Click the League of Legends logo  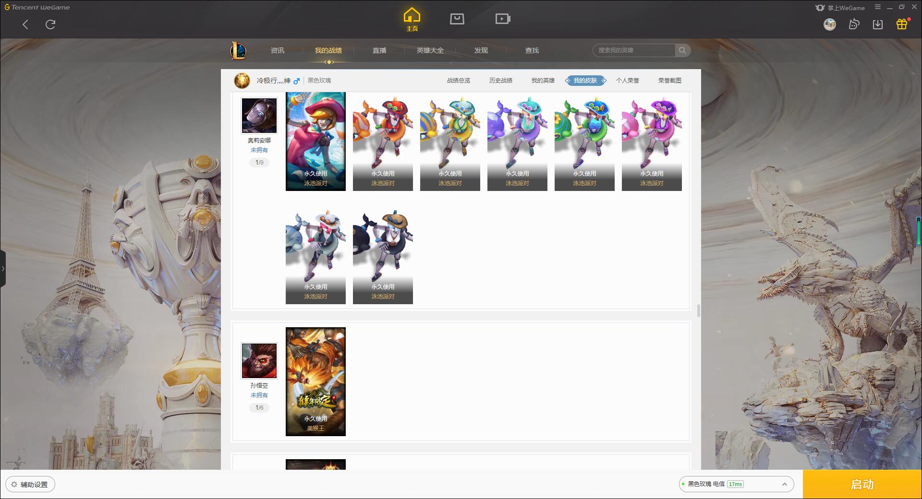[x=238, y=50]
